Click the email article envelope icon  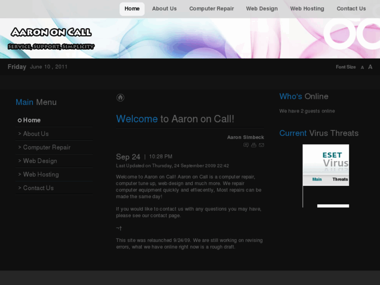(x=261, y=145)
